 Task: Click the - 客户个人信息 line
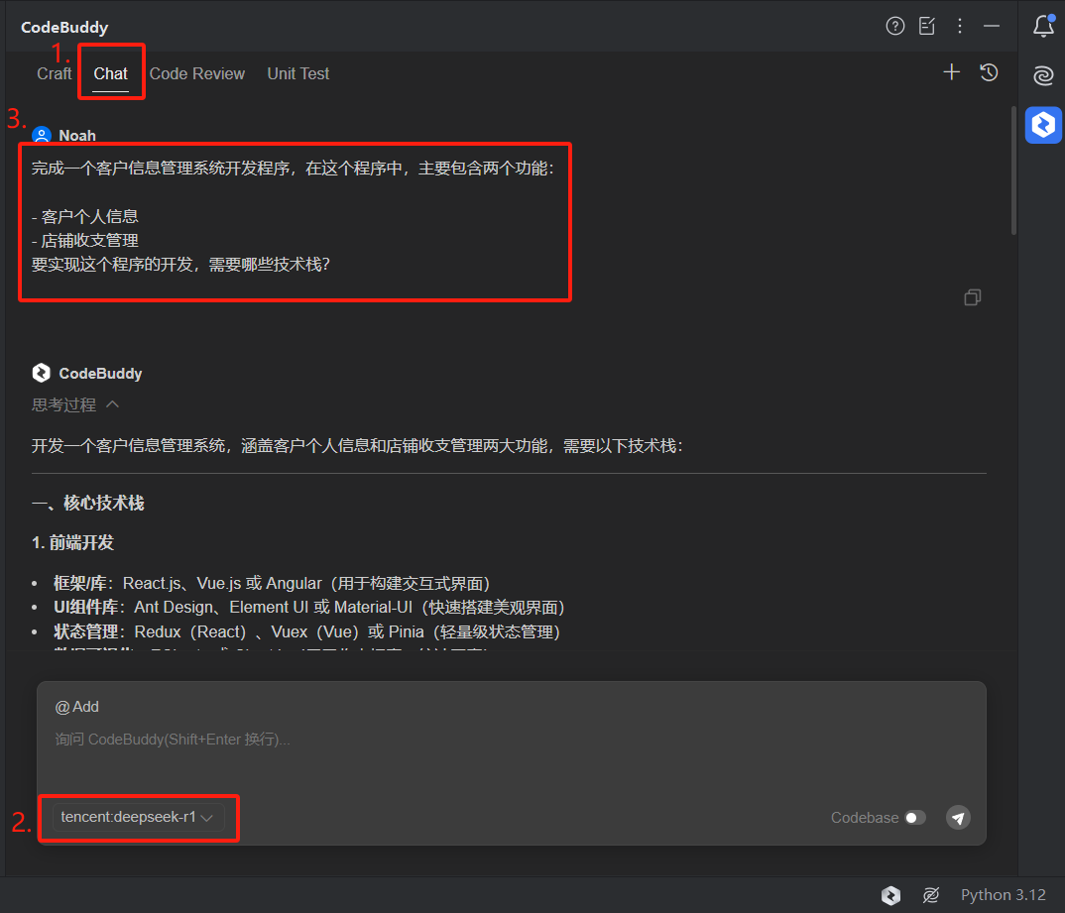pos(85,216)
